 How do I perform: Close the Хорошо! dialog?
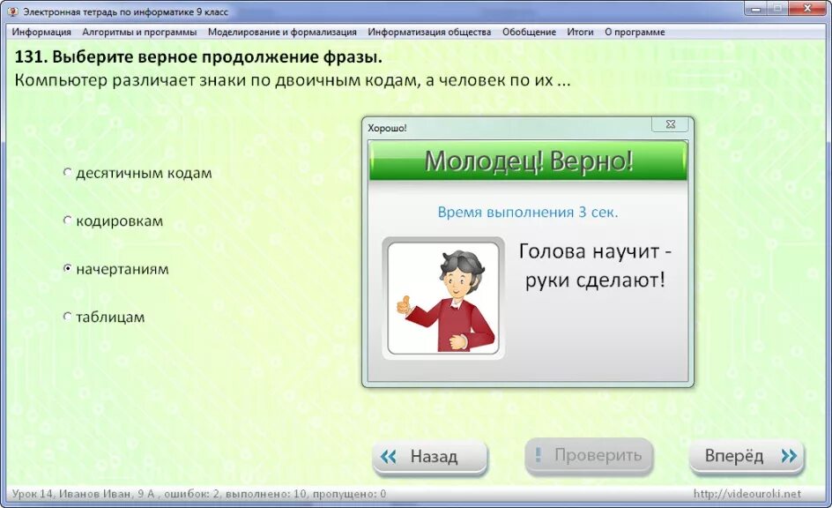(670, 124)
